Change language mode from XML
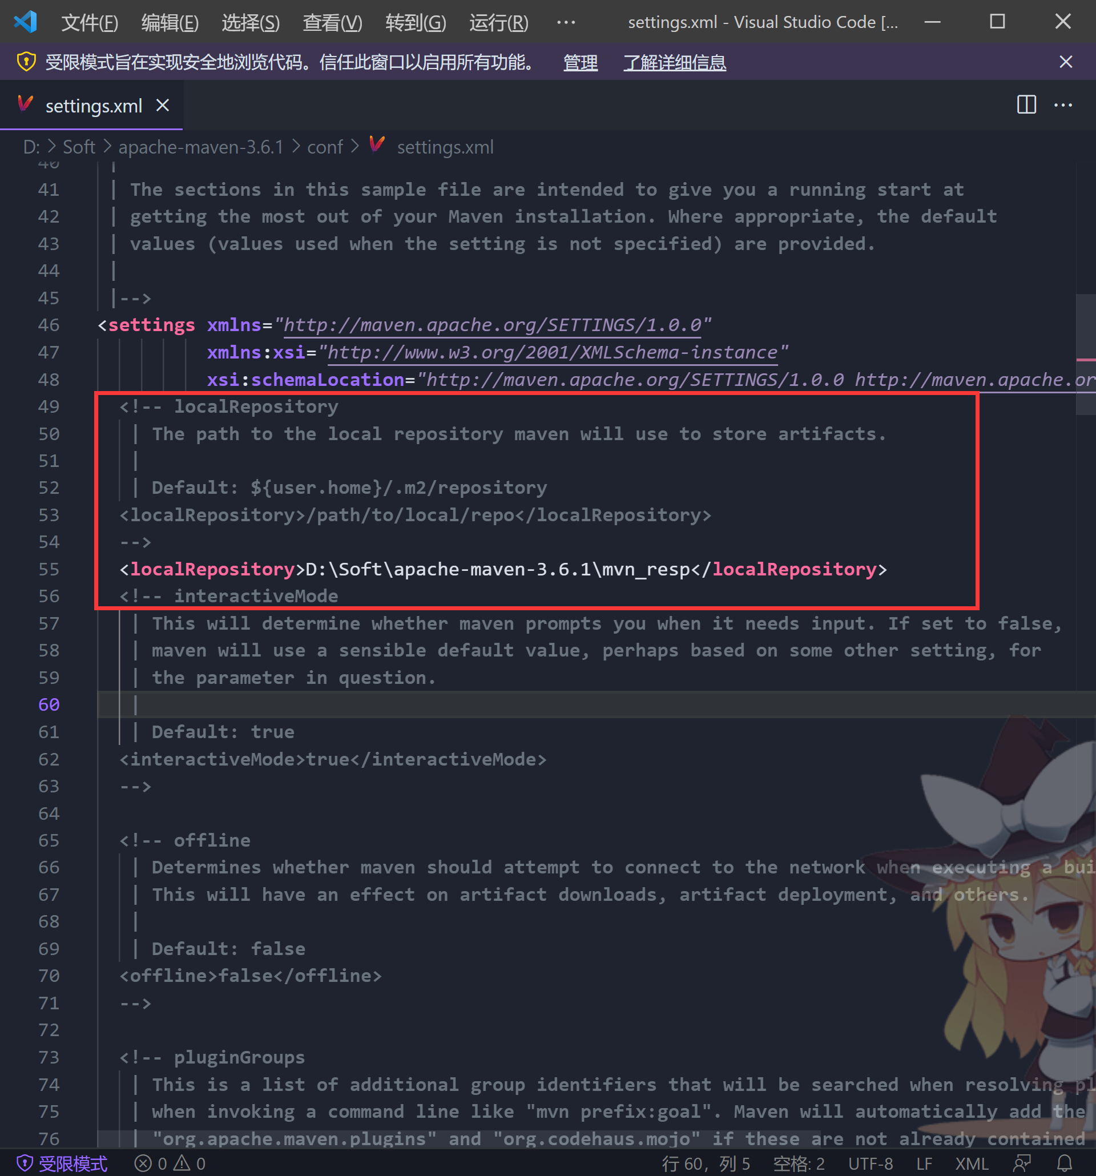This screenshot has width=1096, height=1176. 971,1163
